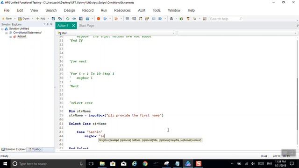Collapse the ConditionalStatements tree node
The image size is (299, 168).
pyautogui.click(x=6, y=33)
